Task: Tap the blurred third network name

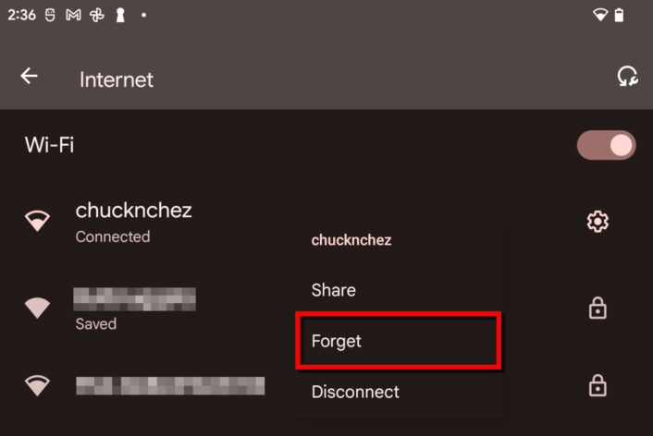Action: (170, 385)
